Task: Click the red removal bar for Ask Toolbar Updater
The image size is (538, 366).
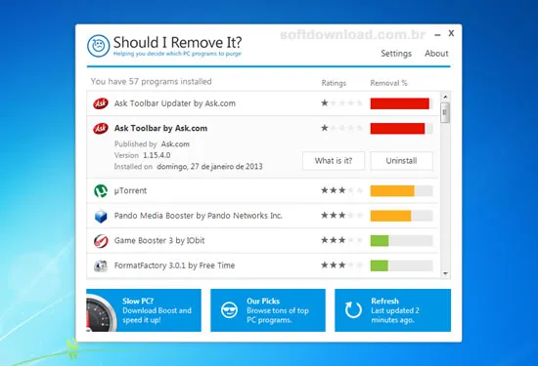Action: (x=401, y=103)
